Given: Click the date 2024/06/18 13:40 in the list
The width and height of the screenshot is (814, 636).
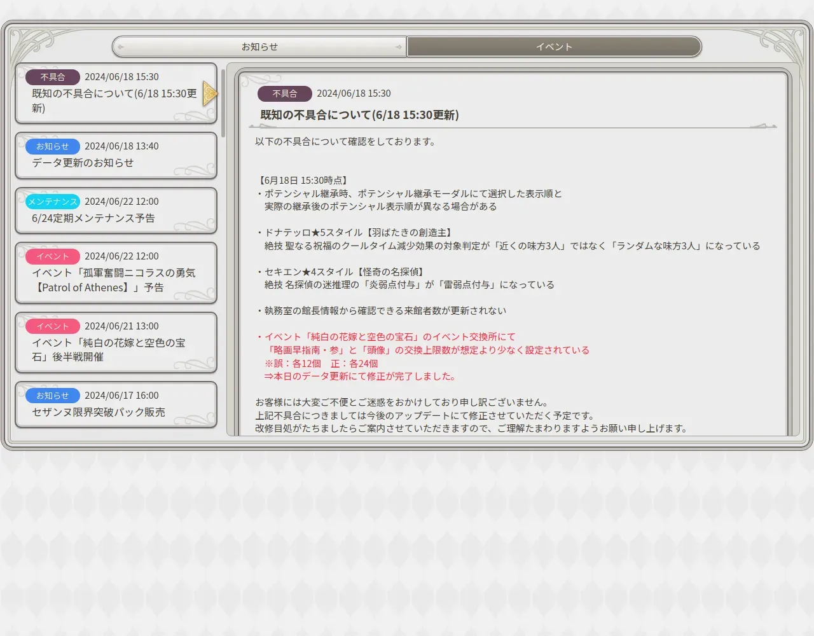Looking at the screenshot, I should [x=121, y=146].
